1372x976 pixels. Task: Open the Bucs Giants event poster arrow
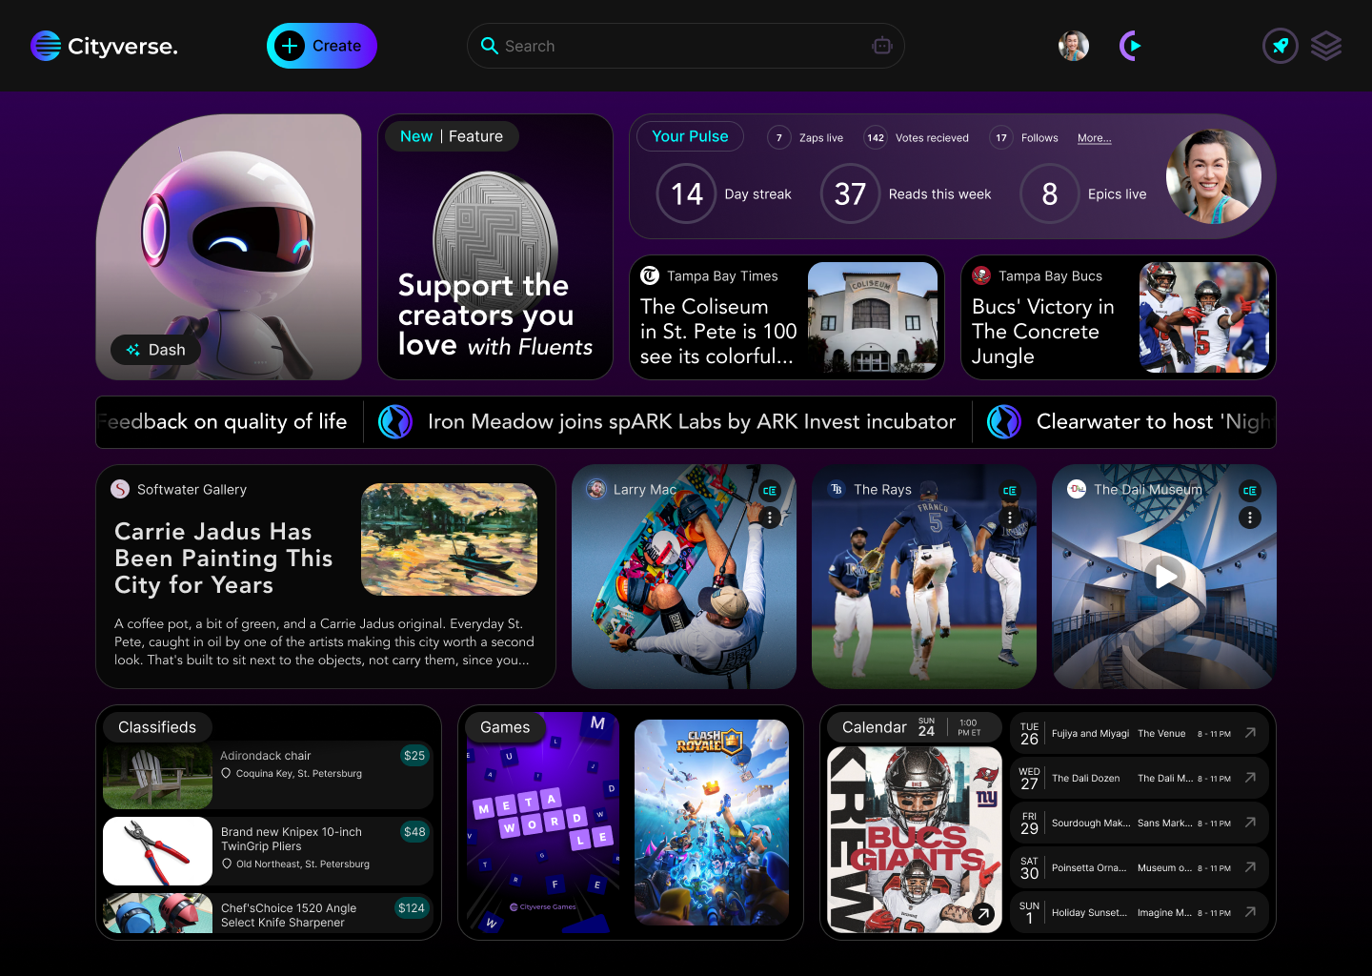[x=983, y=914]
